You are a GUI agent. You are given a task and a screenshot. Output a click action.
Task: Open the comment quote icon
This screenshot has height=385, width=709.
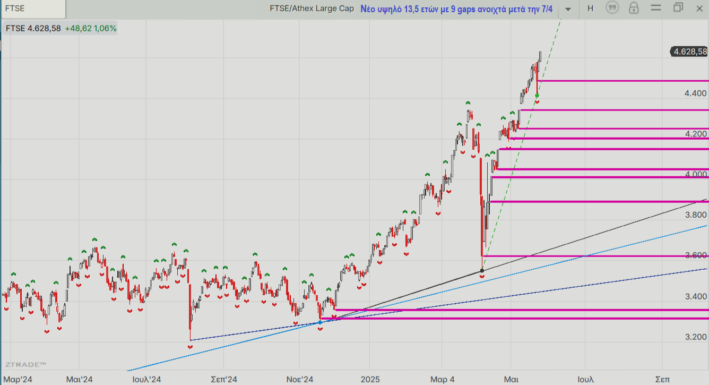click(x=612, y=8)
